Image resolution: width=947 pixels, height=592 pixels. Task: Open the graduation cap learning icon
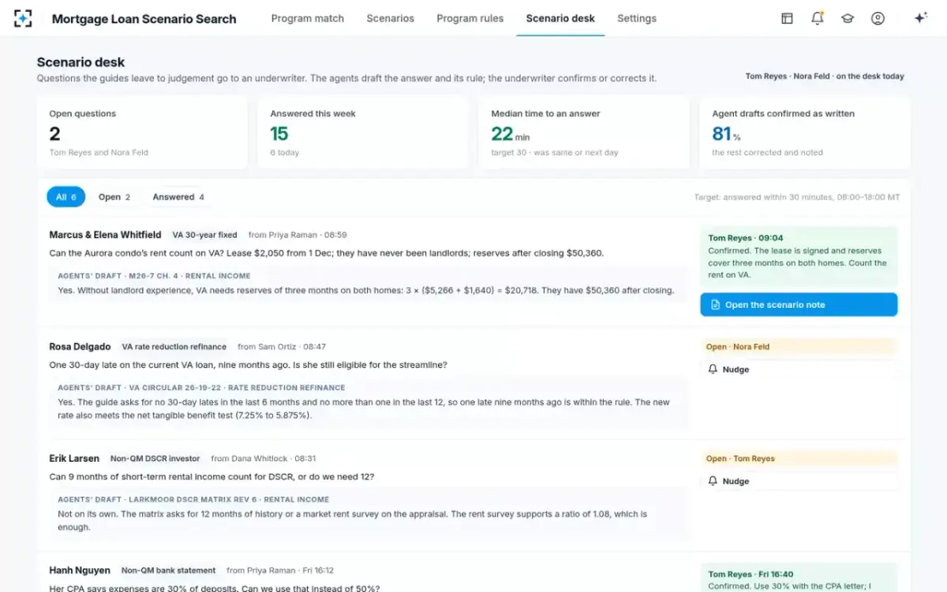848,18
